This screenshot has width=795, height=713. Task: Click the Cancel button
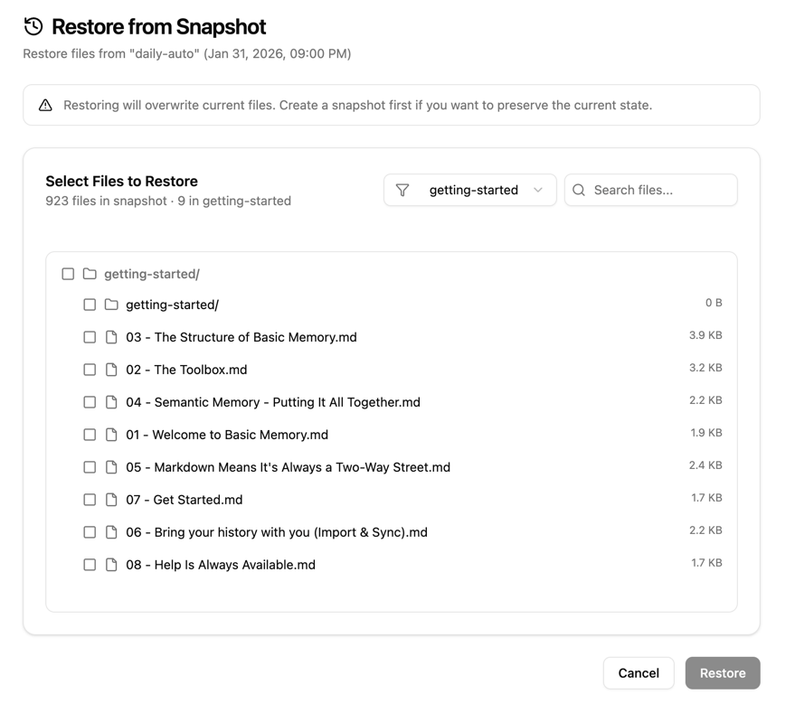(x=639, y=673)
